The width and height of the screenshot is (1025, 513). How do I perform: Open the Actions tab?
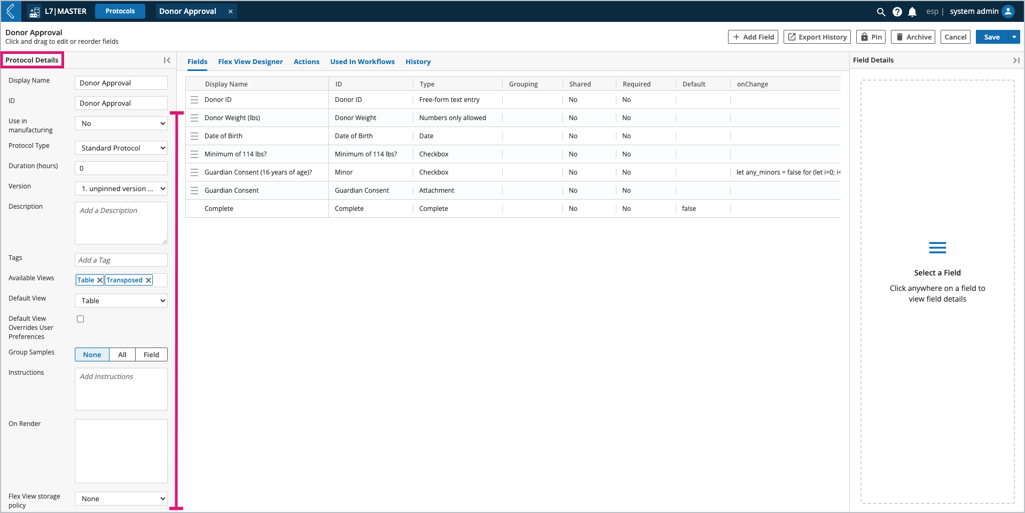(x=307, y=62)
